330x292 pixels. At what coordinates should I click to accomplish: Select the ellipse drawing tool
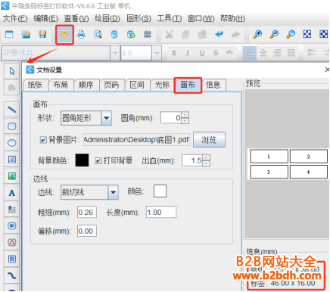point(11,143)
